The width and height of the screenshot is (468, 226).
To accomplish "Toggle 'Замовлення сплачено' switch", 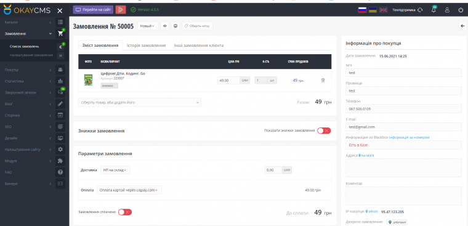I will point(125,212).
